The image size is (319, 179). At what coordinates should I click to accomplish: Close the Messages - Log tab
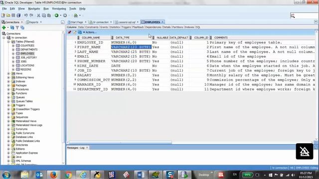87,148
